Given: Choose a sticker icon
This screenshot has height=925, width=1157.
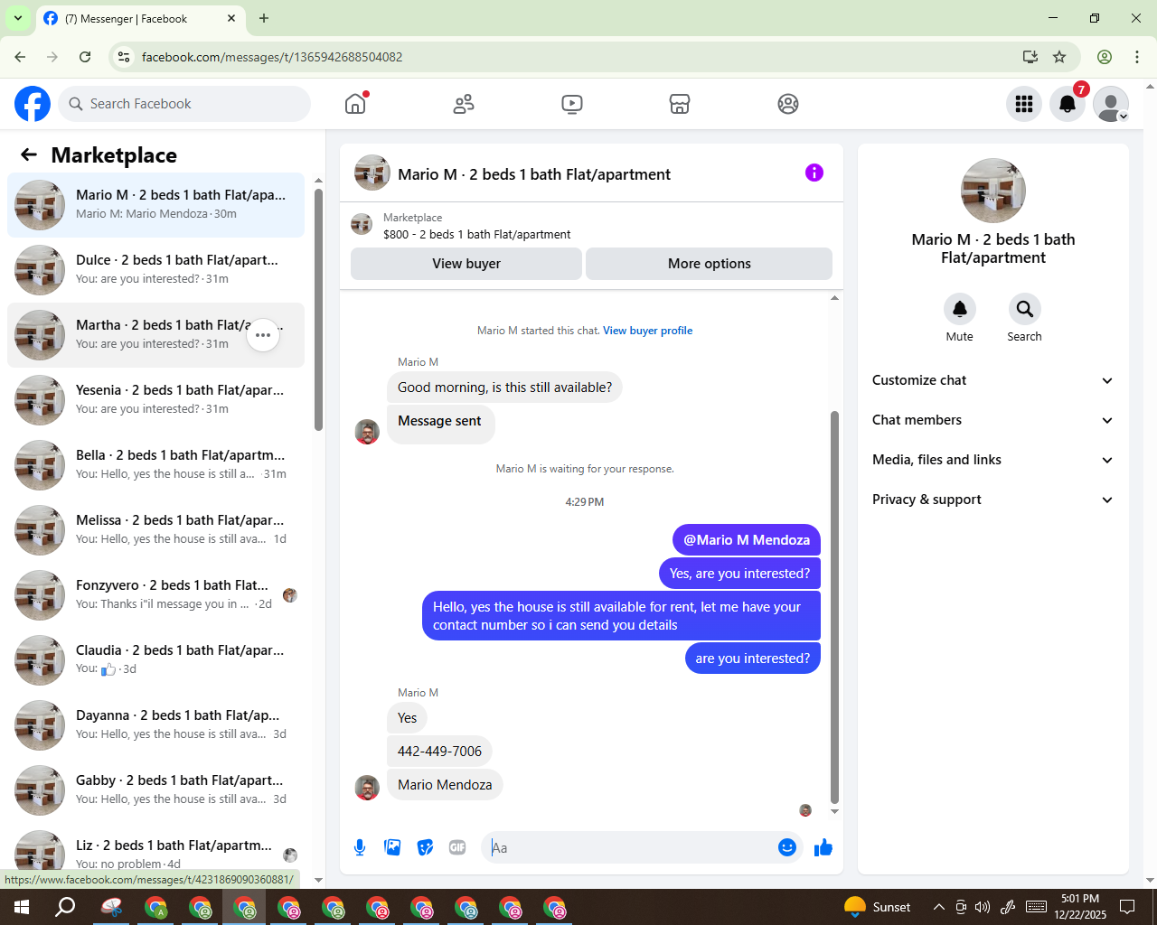Looking at the screenshot, I should tap(425, 847).
